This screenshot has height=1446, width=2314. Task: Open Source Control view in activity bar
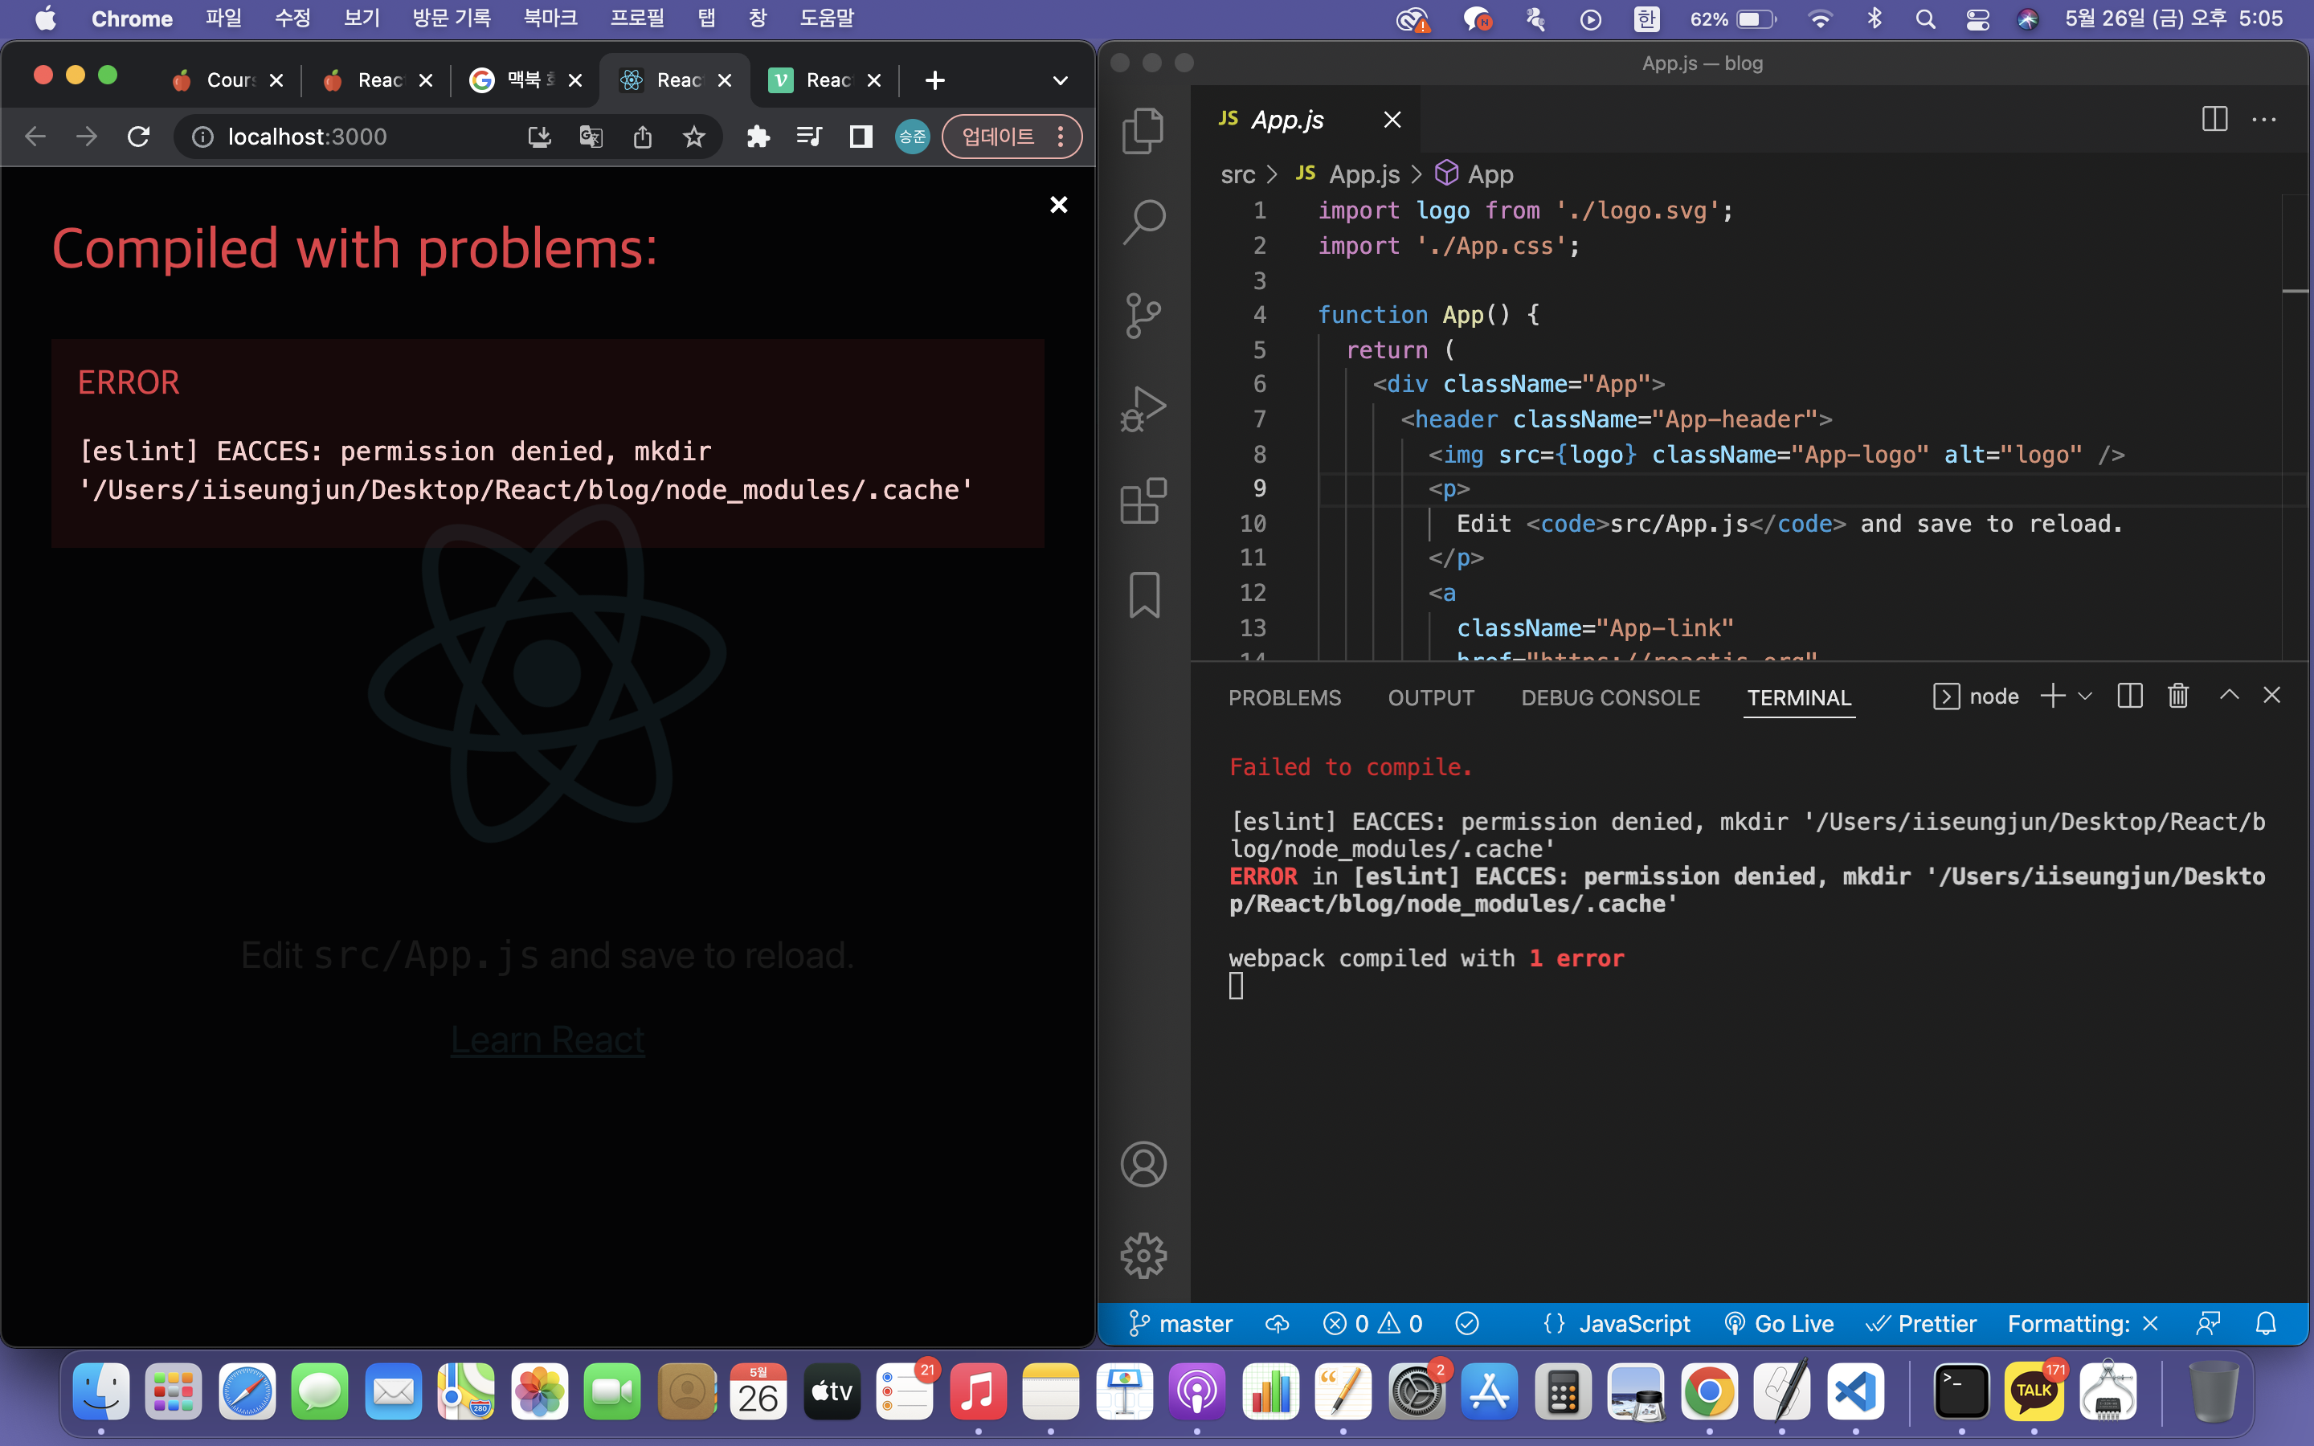(x=1143, y=315)
